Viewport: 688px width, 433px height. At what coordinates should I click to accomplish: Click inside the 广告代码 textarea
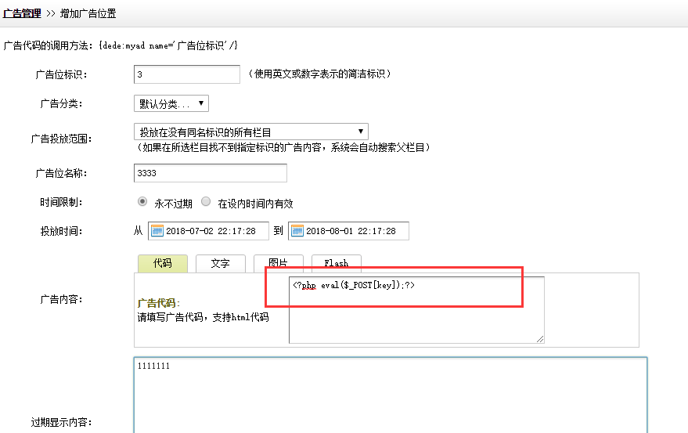(416, 310)
